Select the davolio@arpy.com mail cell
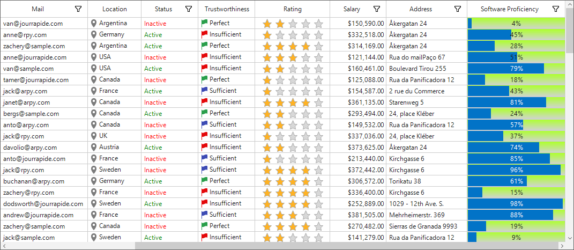This screenshot has width=574, height=250. click(44, 148)
